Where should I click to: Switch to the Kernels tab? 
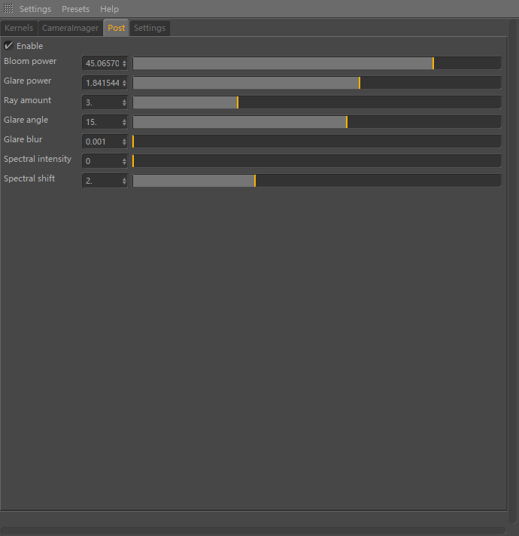pyautogui.click(x=19, y=28)
